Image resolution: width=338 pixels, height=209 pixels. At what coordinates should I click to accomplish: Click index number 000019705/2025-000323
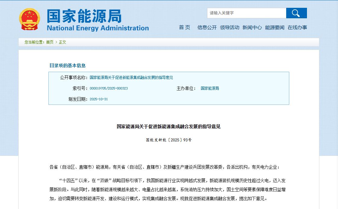point(109,88)
